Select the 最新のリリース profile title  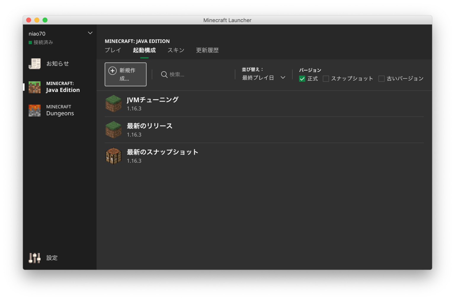click(x=150, y=126)
